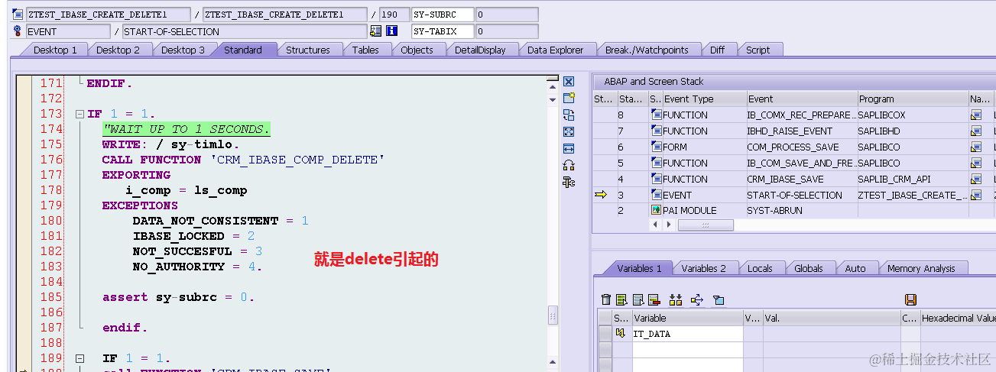
Task: Click the blue branching arrows icon
Action: click(696, 300)
